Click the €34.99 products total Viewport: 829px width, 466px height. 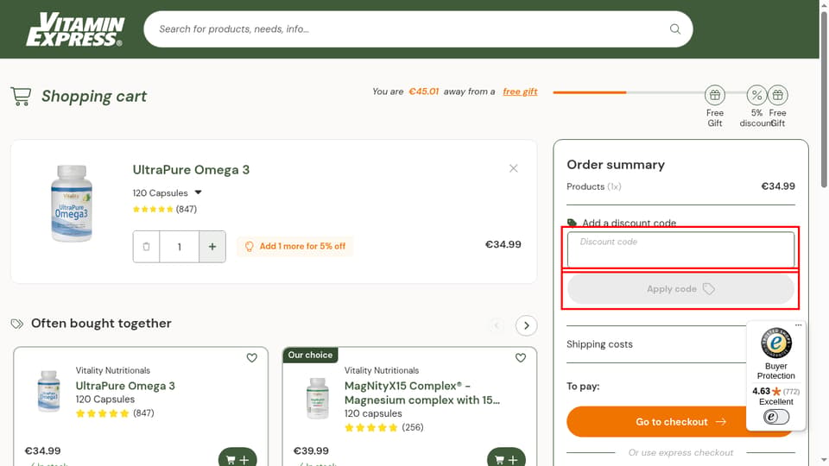coord(778,186)
